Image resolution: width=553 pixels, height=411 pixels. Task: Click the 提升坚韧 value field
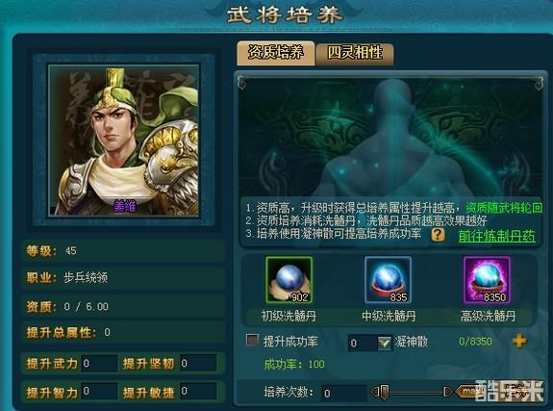pyautogui.click(x=198, y=363)
